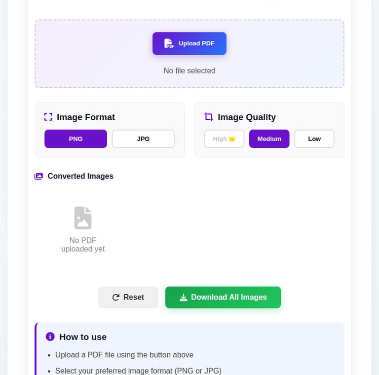Set image quality to Low
Screen dimensions: 379x375
pyautogui.click(x=314, y=139)
